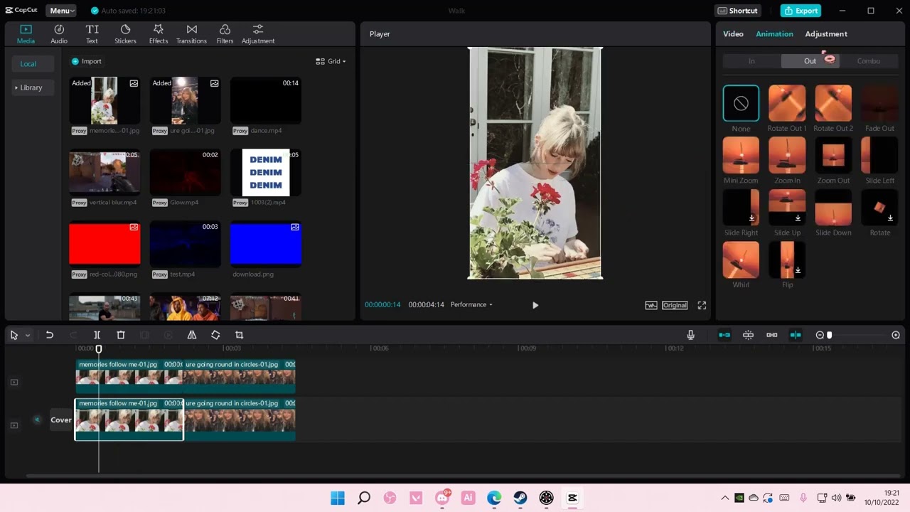Mute the main track with the speaker icon

[x=37, y=420]
